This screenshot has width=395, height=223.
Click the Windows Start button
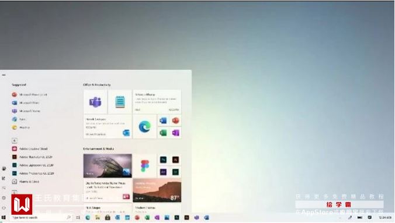coord(4,218)
